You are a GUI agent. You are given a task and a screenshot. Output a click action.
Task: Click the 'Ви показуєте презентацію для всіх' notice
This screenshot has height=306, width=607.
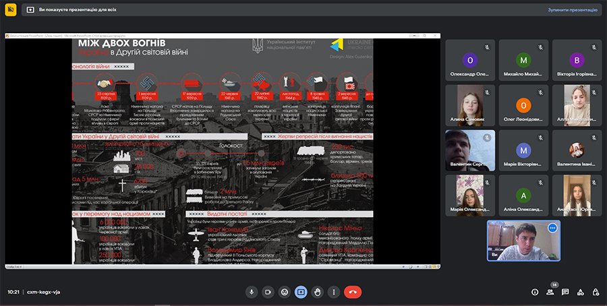click(x=78, y=9)
